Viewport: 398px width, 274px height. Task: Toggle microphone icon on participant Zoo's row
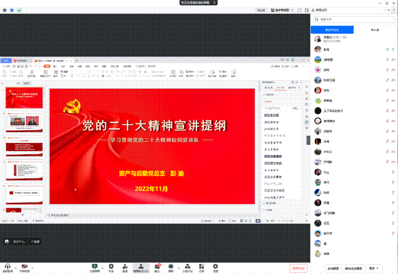point(393,172)
